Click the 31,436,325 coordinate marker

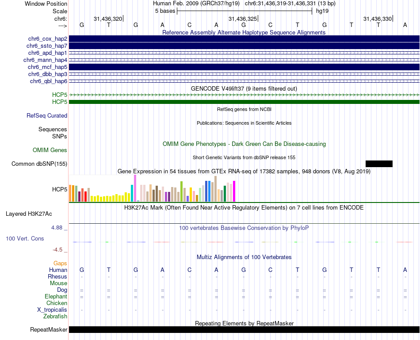tap(243, 19)
